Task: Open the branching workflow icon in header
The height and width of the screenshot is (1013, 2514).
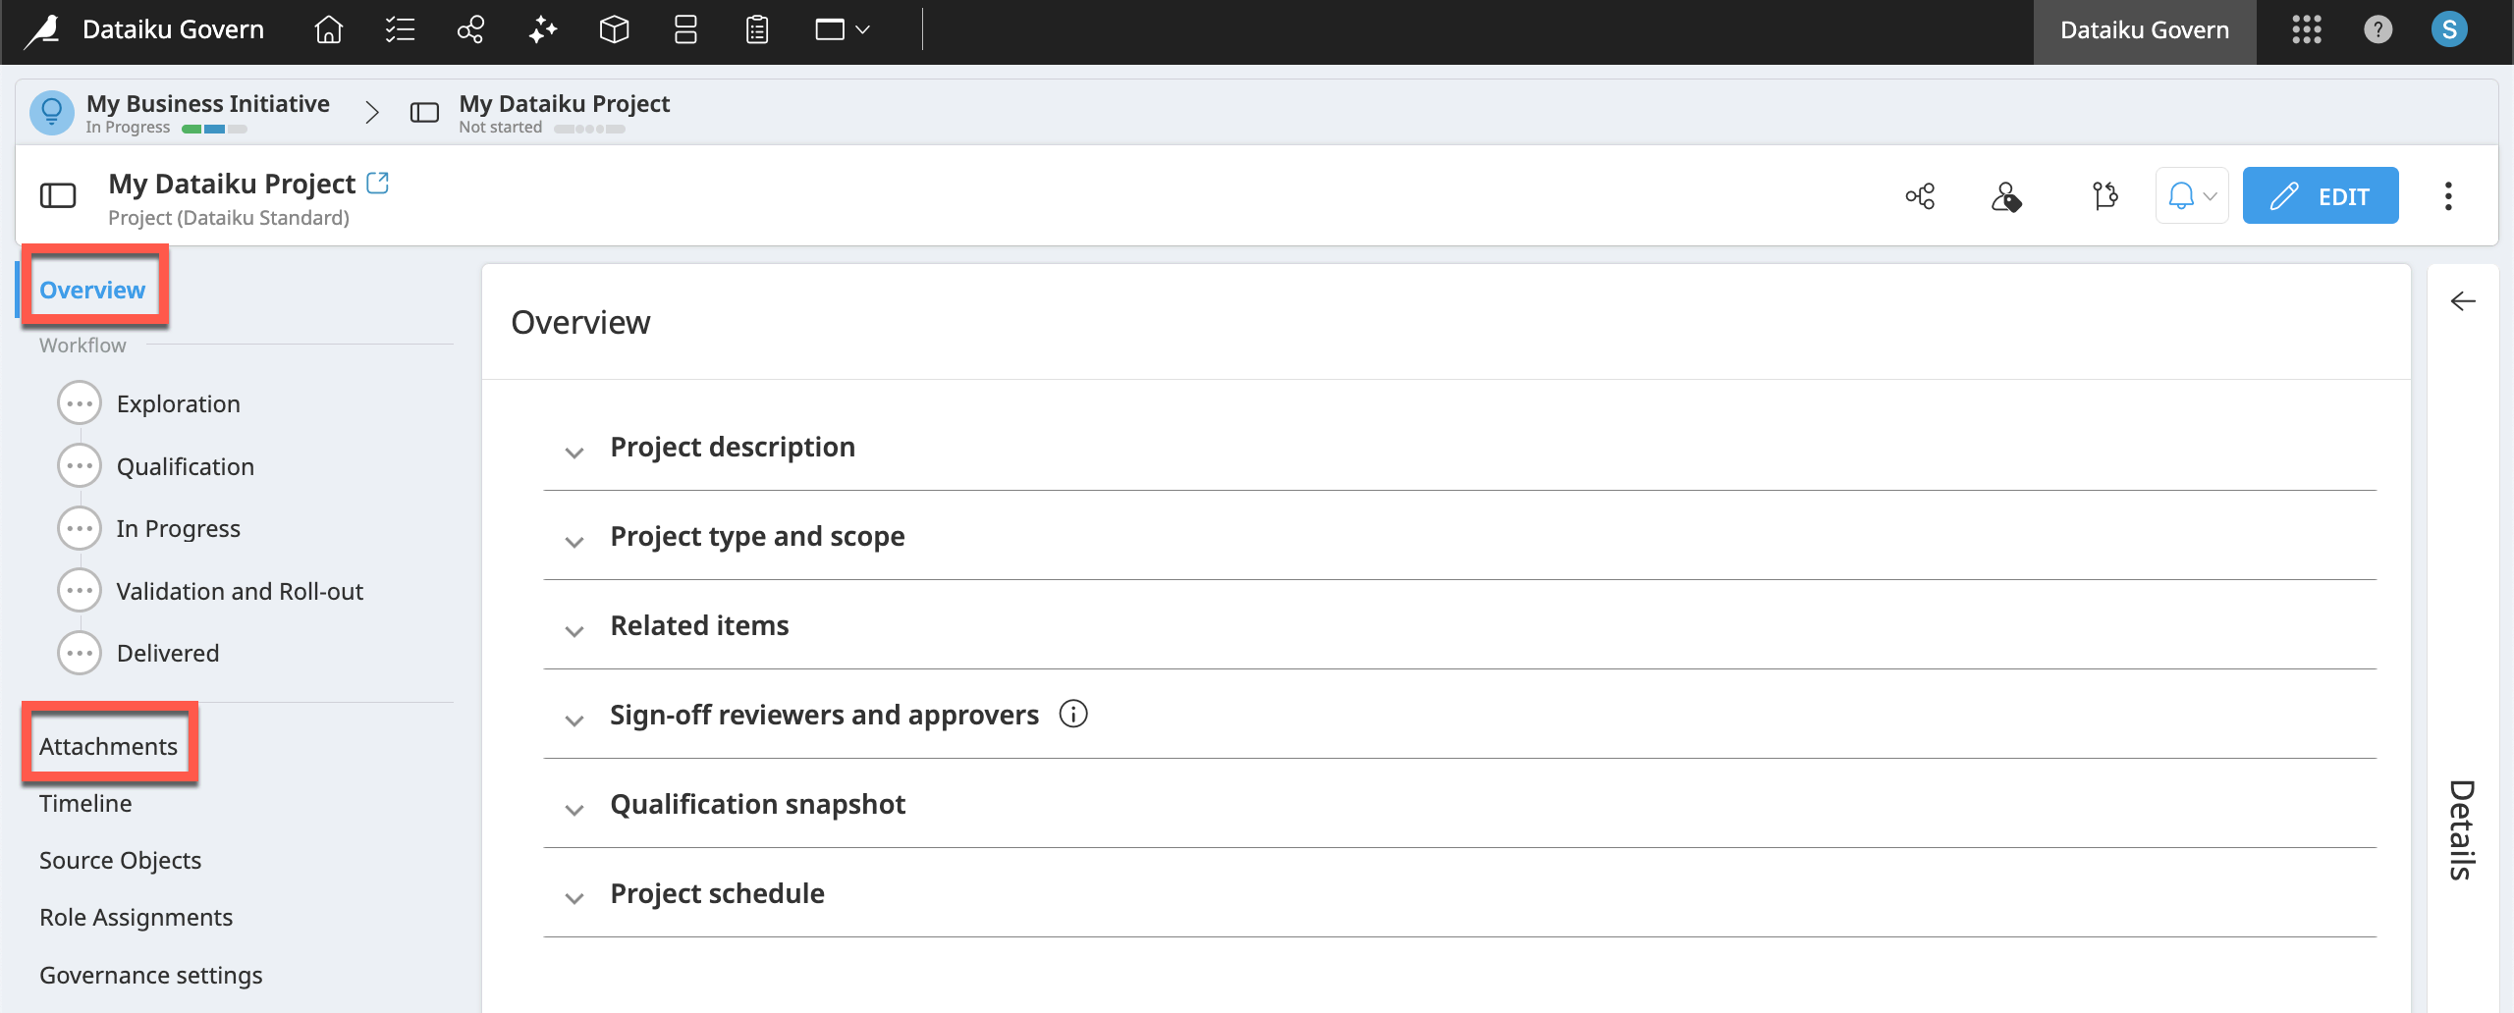Action: (x=2104, y=196)
